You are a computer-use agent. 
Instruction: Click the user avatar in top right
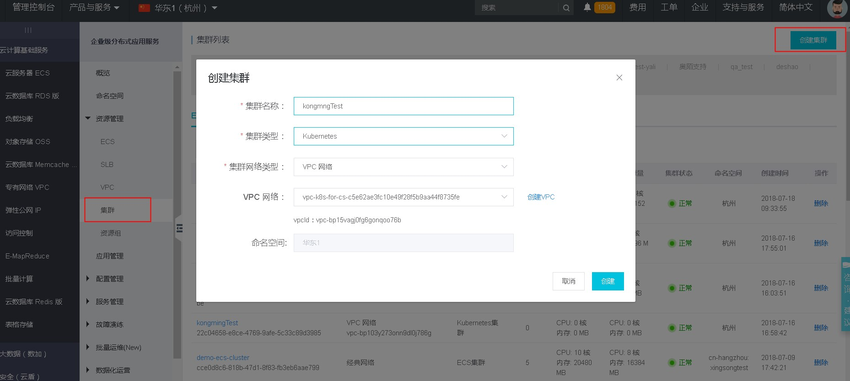837,9
